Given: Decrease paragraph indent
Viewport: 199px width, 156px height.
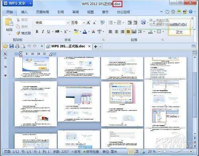Looking at the screenshot, I should 130,23.
